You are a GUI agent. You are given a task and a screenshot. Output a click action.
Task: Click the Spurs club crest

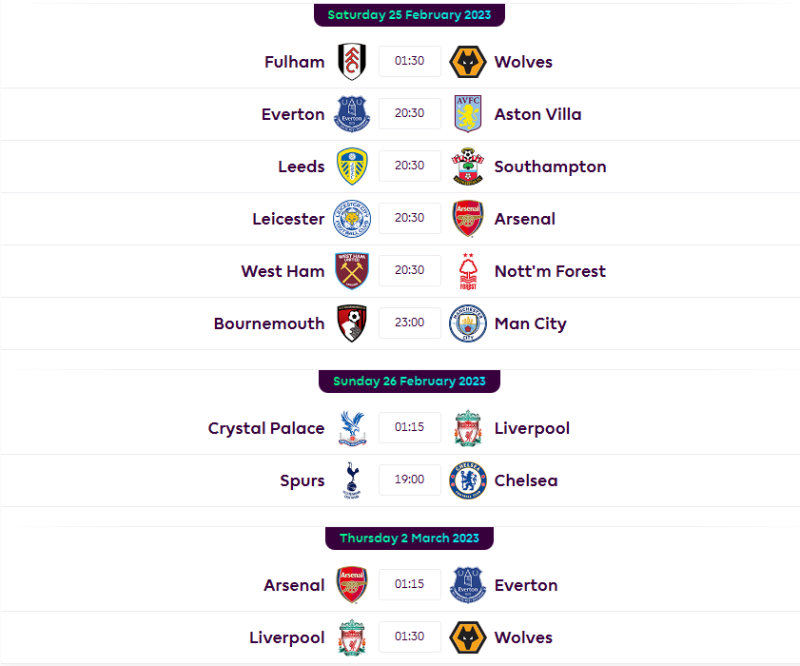pos(351,480)
